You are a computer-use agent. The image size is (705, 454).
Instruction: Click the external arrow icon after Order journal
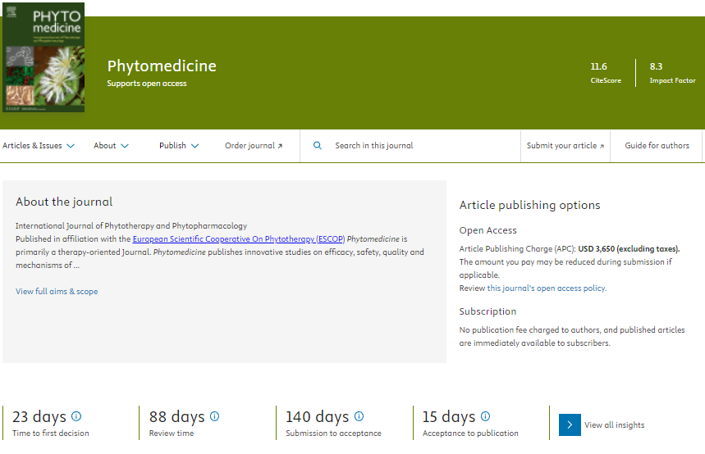tap(280, 146)
